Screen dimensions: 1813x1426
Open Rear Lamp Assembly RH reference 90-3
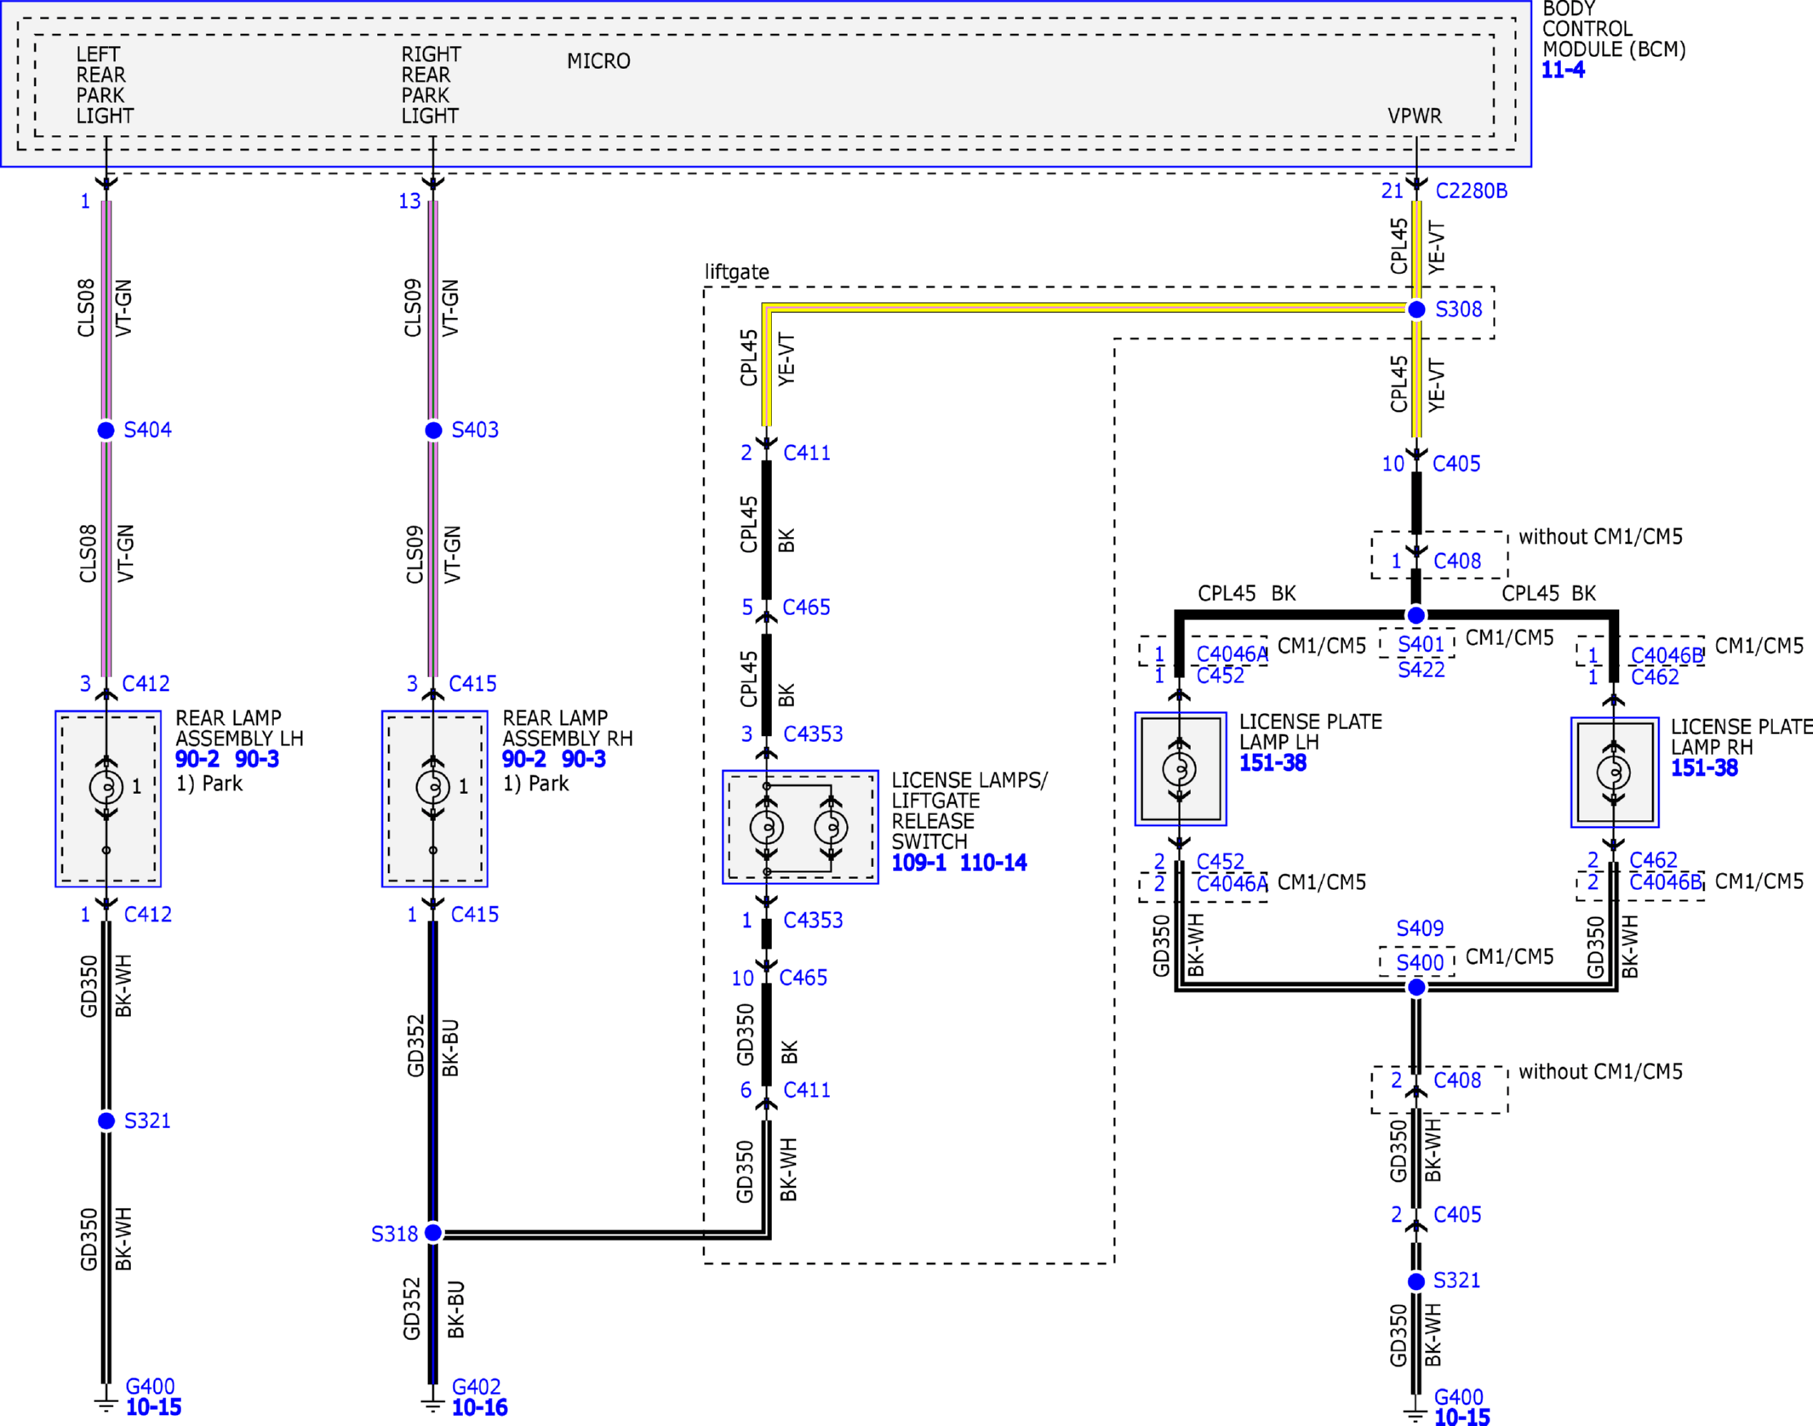(584, 759)
